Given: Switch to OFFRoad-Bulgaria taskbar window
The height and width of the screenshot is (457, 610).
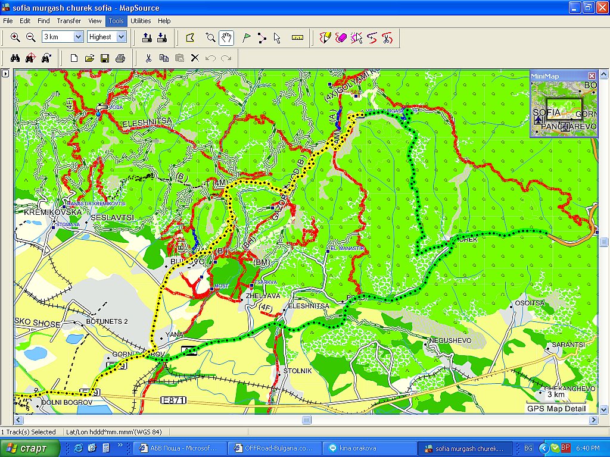Looking at the screenshot, I should [275, 448].
